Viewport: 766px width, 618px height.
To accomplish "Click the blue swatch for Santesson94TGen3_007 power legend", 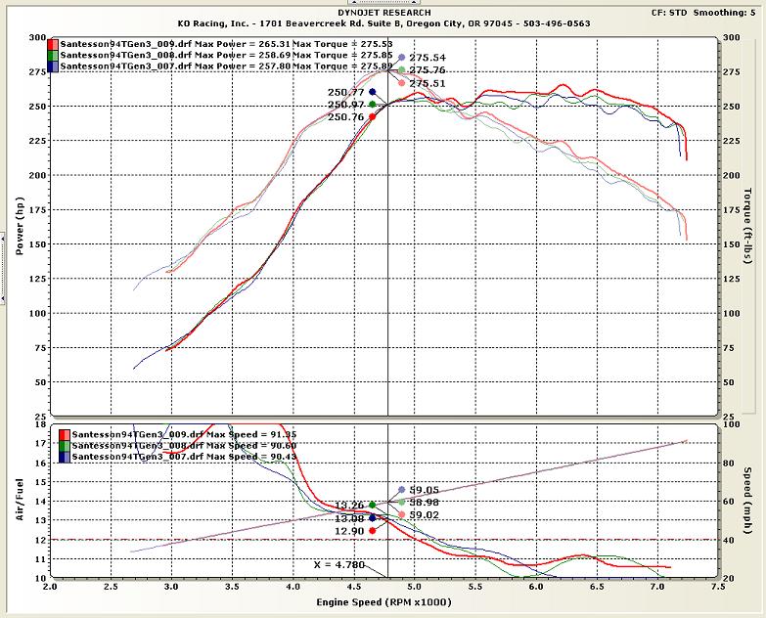I will [55, 66].
